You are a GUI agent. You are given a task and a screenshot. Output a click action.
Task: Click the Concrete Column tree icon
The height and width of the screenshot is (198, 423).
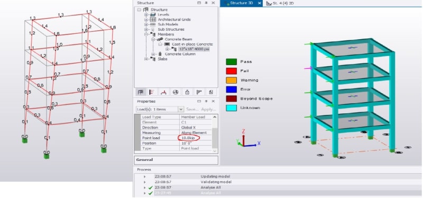pos(160,54)
